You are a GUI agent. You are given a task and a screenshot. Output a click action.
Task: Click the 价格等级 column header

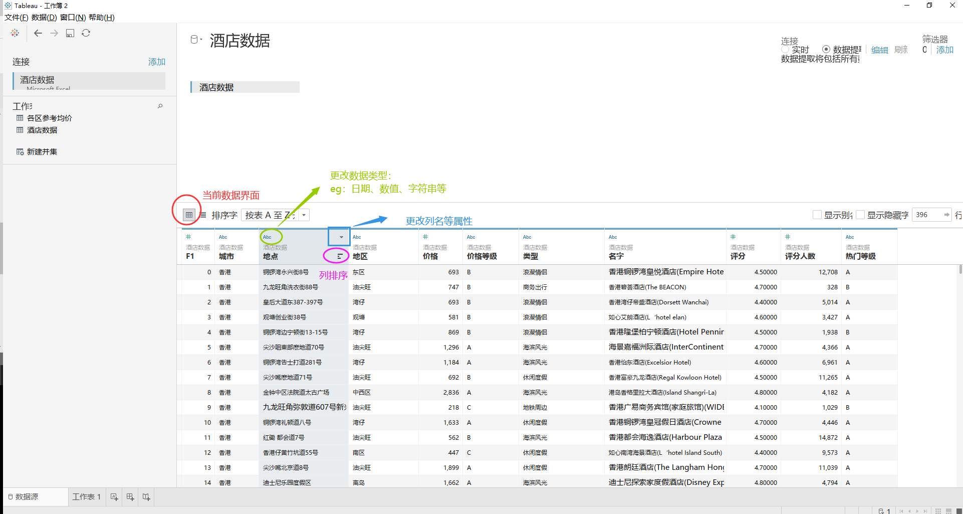482,256
